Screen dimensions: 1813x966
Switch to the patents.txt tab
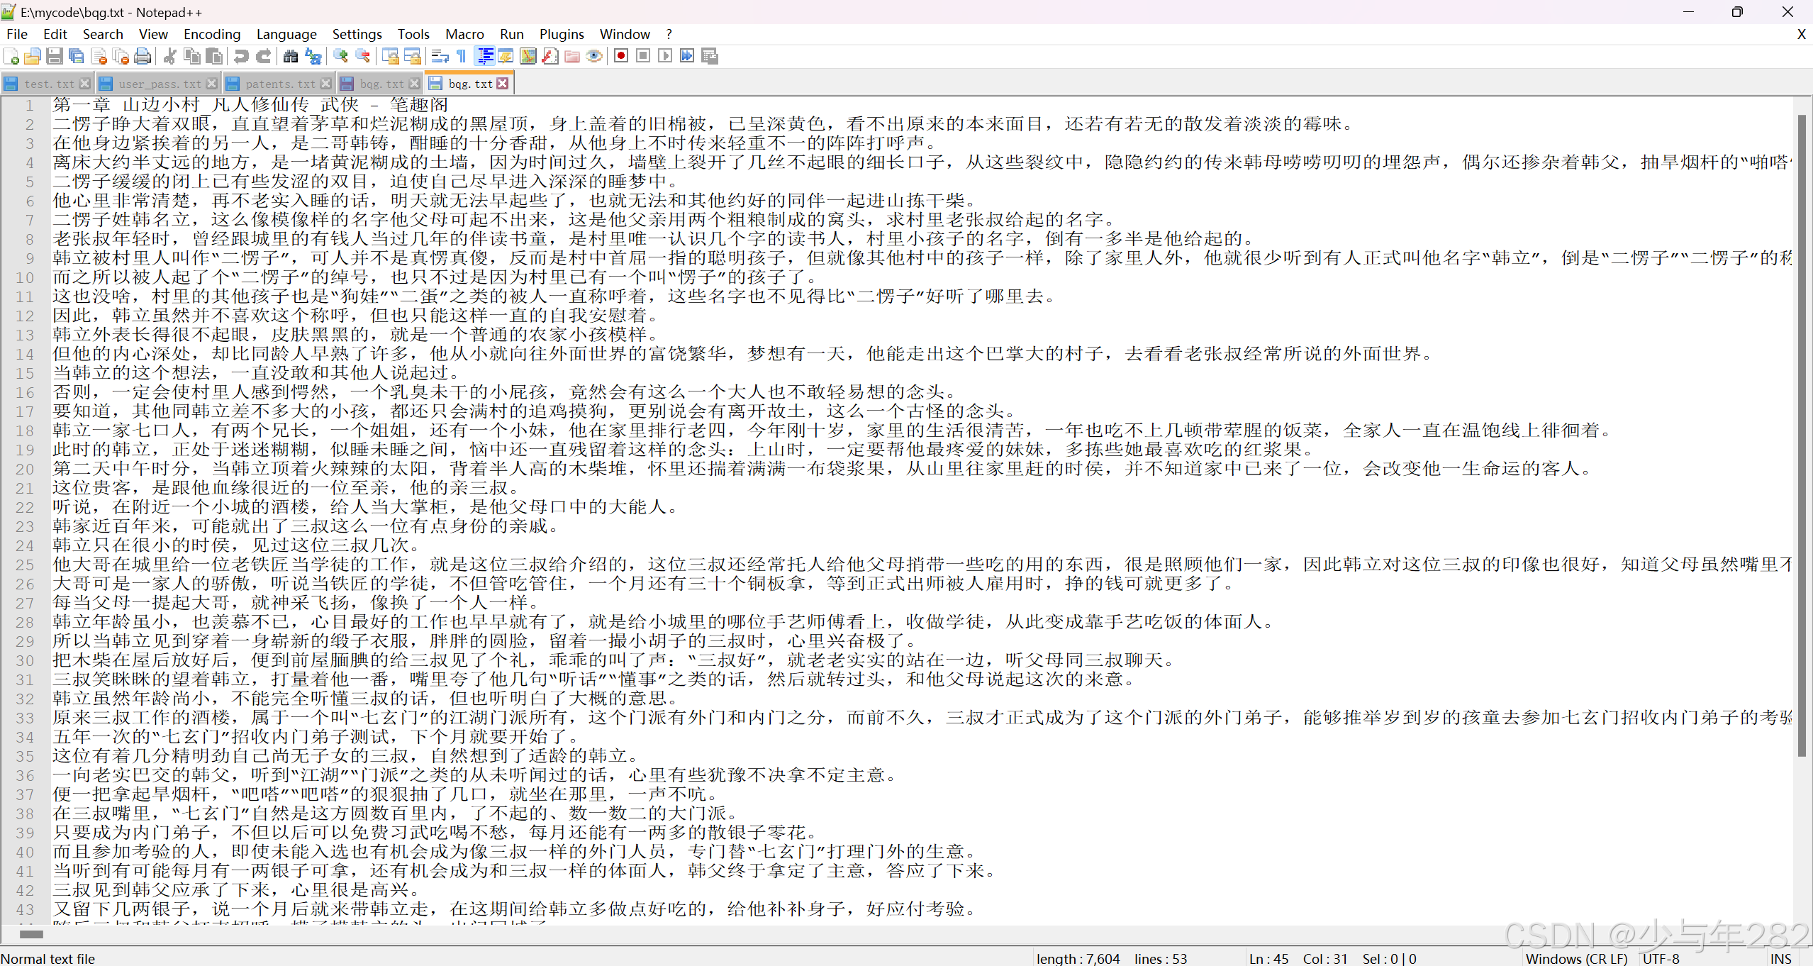(279, 84)
